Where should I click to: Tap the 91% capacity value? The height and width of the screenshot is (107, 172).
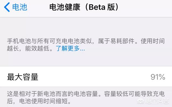[x=158, y=77]
